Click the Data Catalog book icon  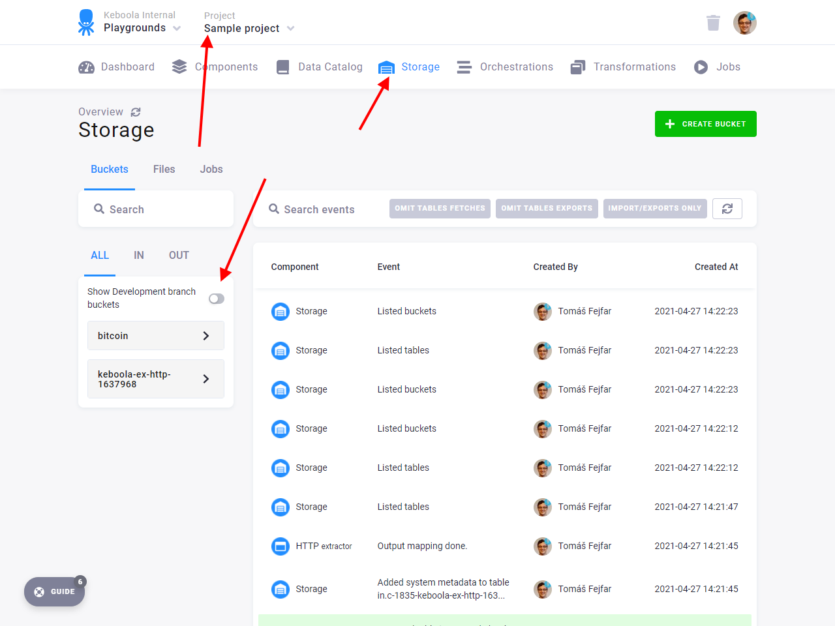coord(282,67)
